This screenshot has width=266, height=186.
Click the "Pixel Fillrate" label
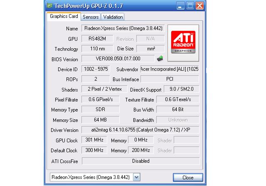66,100
